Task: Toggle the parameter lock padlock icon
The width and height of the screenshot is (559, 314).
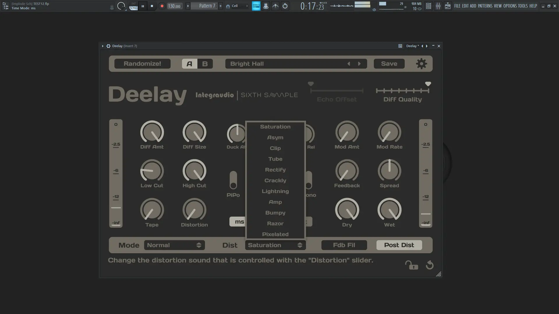Action: (411, 265)
